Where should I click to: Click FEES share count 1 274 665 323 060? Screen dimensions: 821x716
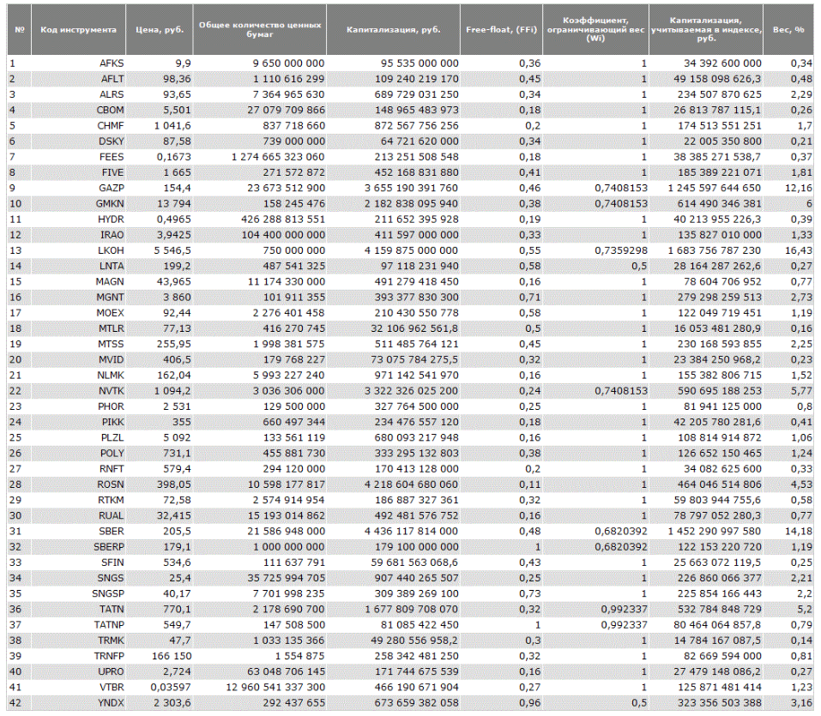click(x=278, y=157)
